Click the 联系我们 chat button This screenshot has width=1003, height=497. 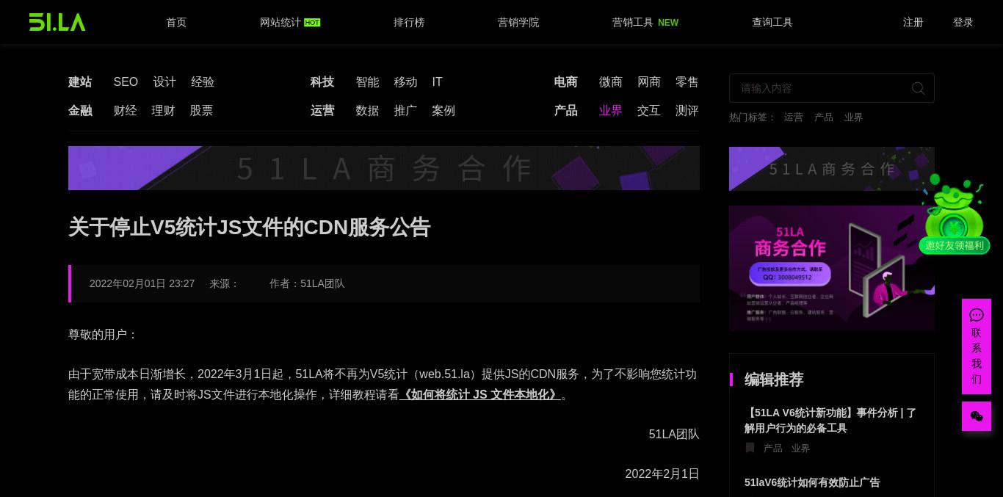(977, 347)
